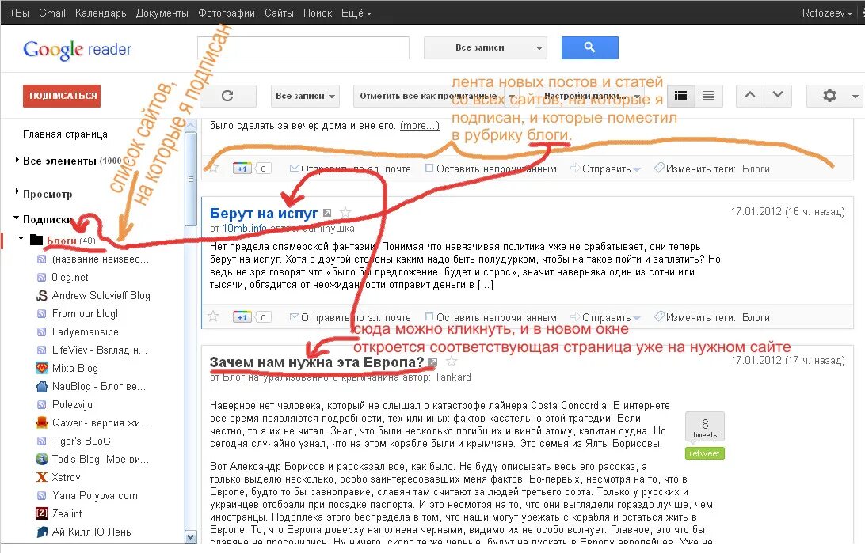The width and height of the screenshot is (865, 553).
Task: Open Фотографии in top bar
Action: click(x=227, y=13)
